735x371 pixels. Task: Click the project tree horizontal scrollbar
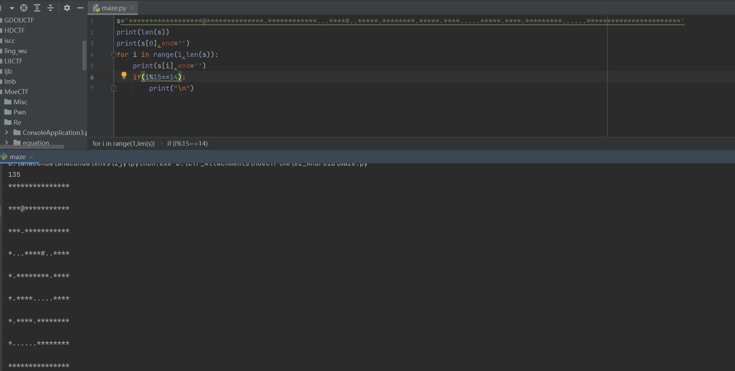(x=32, y=147)
